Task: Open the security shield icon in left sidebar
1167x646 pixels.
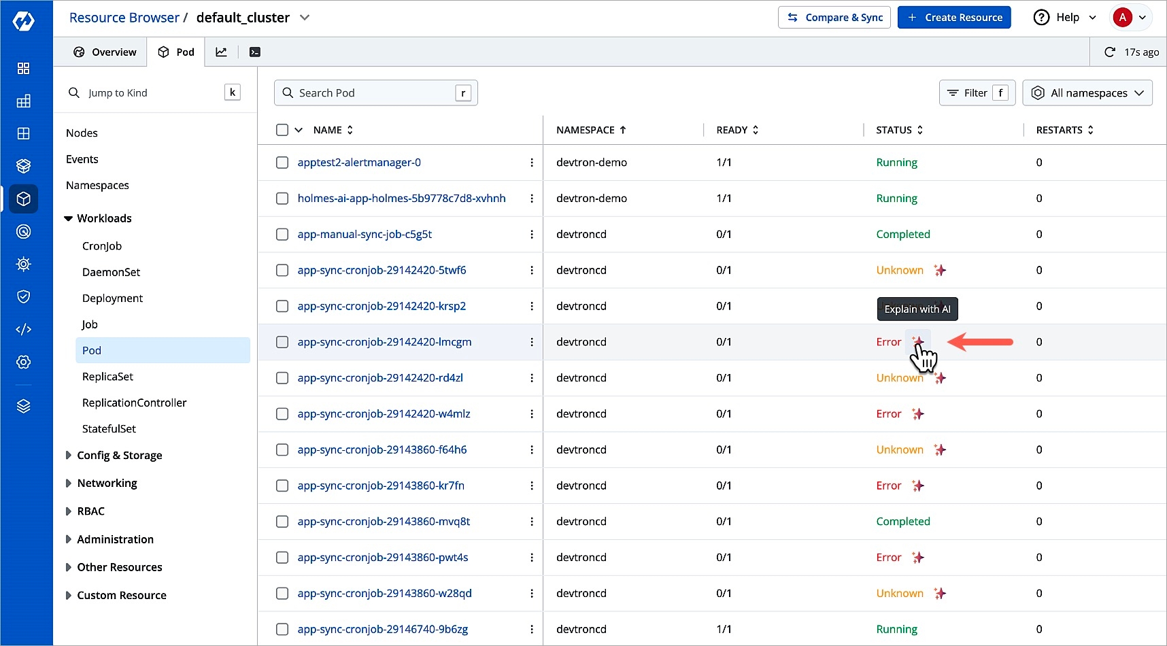Action: [x=24, y=296]
